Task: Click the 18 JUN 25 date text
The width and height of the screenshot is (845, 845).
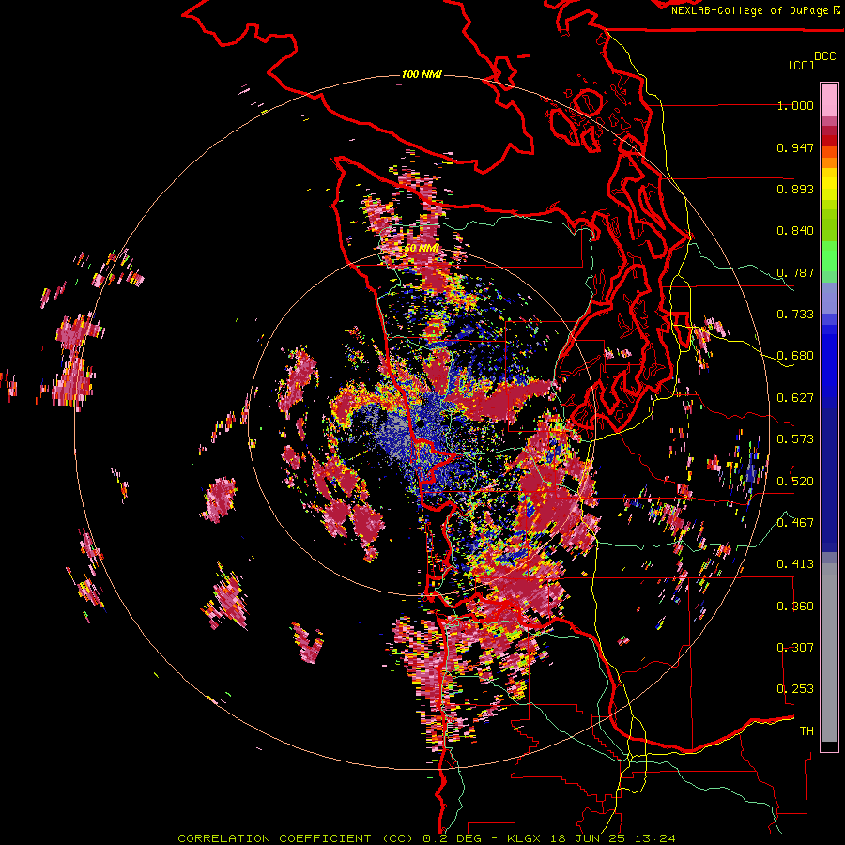Action: [589, 838]
